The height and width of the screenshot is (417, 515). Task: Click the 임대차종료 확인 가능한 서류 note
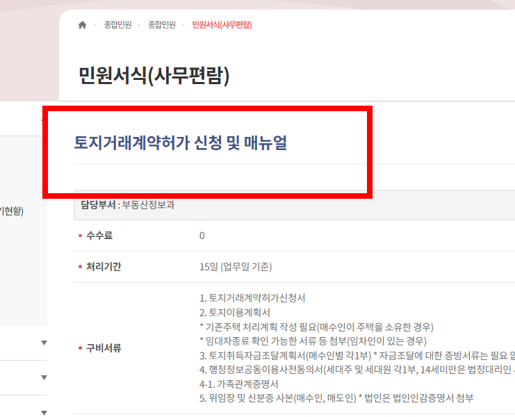point(313,341)
